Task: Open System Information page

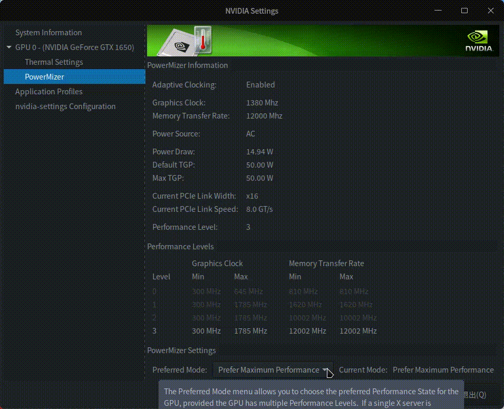Action: pos(49,33)
